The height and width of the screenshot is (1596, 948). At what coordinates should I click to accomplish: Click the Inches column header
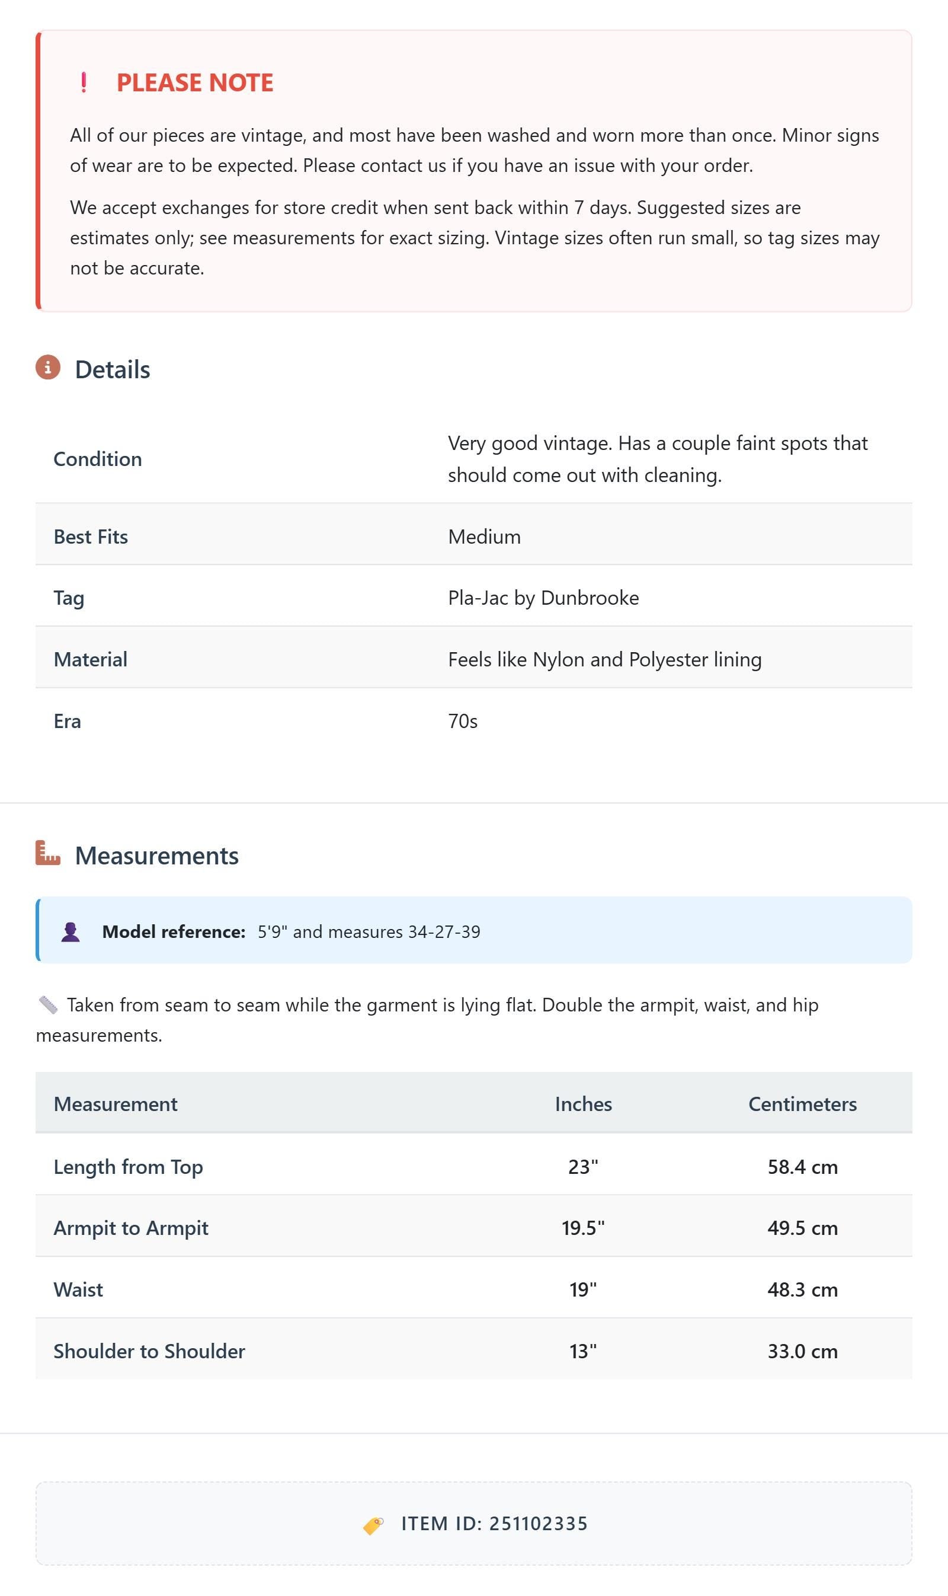(583, 1104)
